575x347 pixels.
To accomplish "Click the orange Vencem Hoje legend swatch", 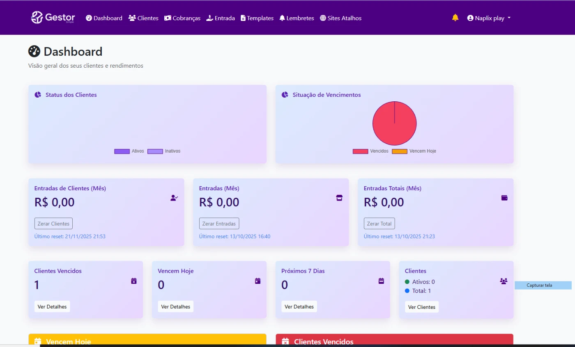I will point(399,151).
